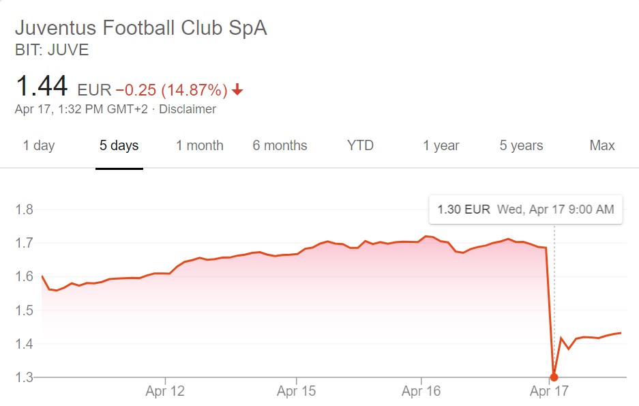Switch to the 1 day tab
639x406 pixels.
click(x=39, y=145)
